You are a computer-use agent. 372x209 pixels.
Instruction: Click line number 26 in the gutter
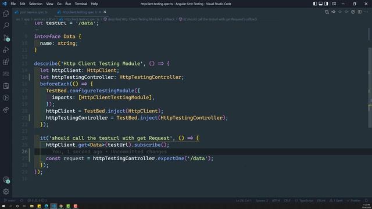click(24, 152)
